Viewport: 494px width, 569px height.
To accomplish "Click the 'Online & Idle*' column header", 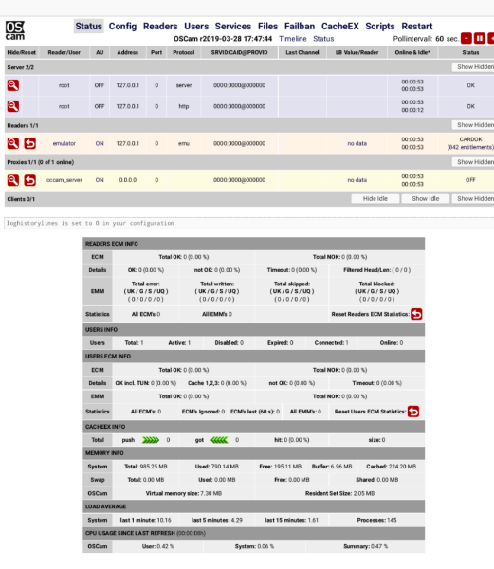I will 412,52.
